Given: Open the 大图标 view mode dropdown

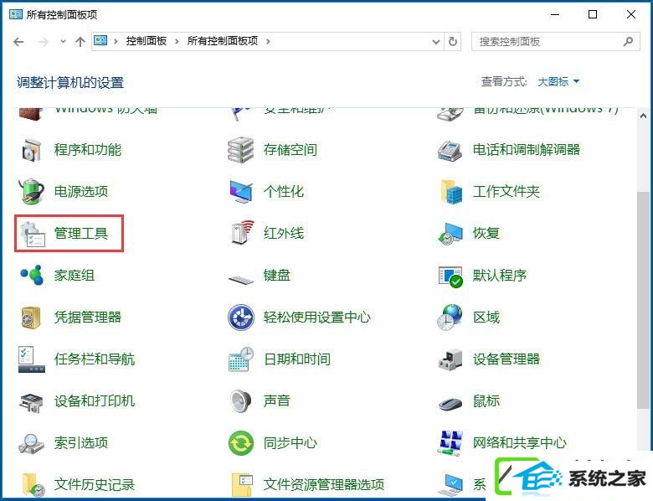Looking at the screenshot, I should coord(558,81).
